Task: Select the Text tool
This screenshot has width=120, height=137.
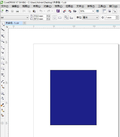Action: 2,75
